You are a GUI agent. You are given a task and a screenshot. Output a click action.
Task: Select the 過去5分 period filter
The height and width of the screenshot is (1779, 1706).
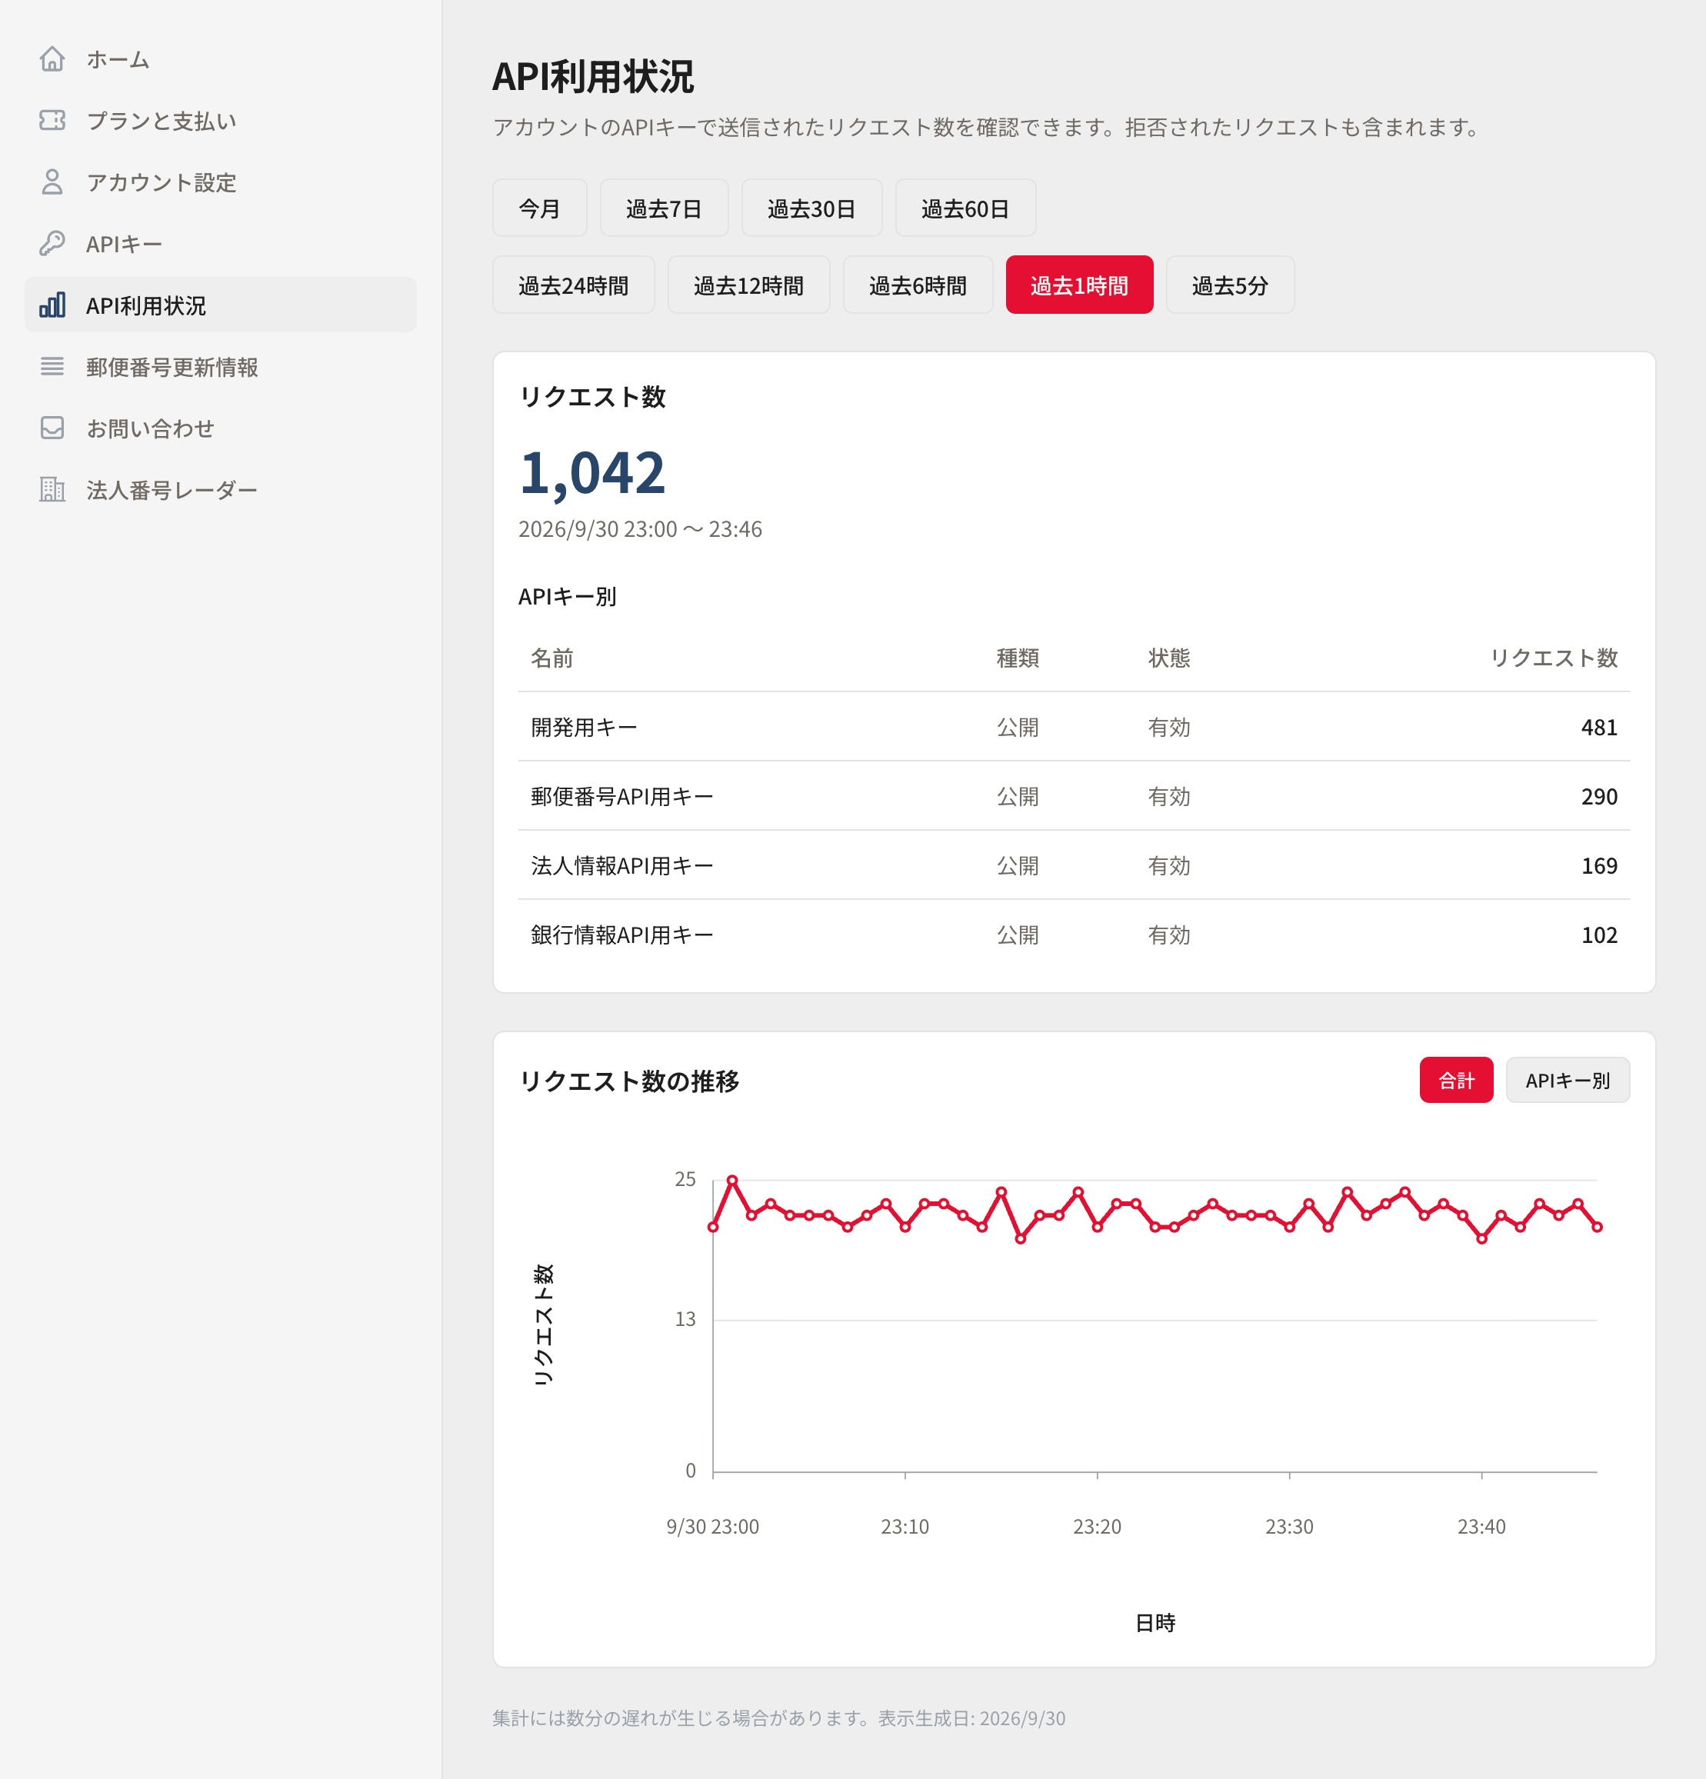click(x=1229, y=285)
